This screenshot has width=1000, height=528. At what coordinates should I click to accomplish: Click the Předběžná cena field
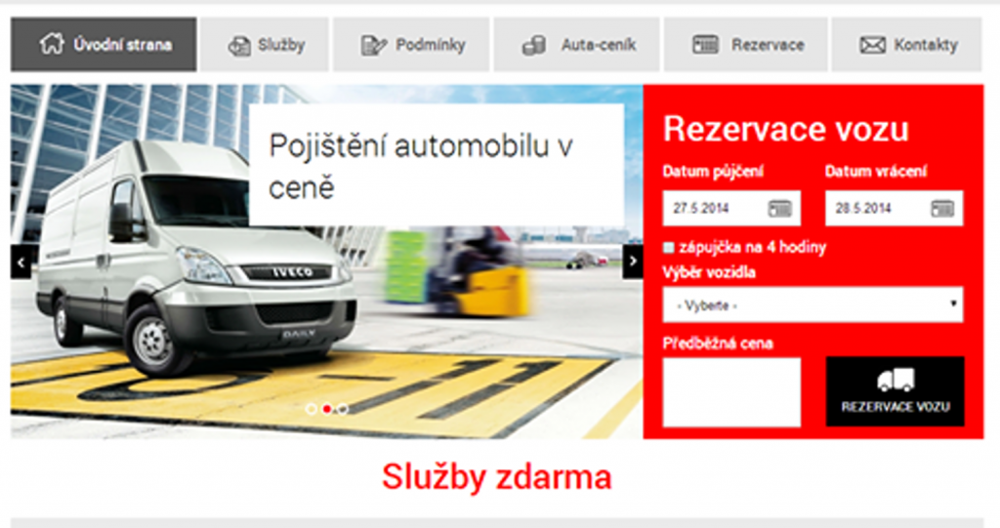click(731, 392)
